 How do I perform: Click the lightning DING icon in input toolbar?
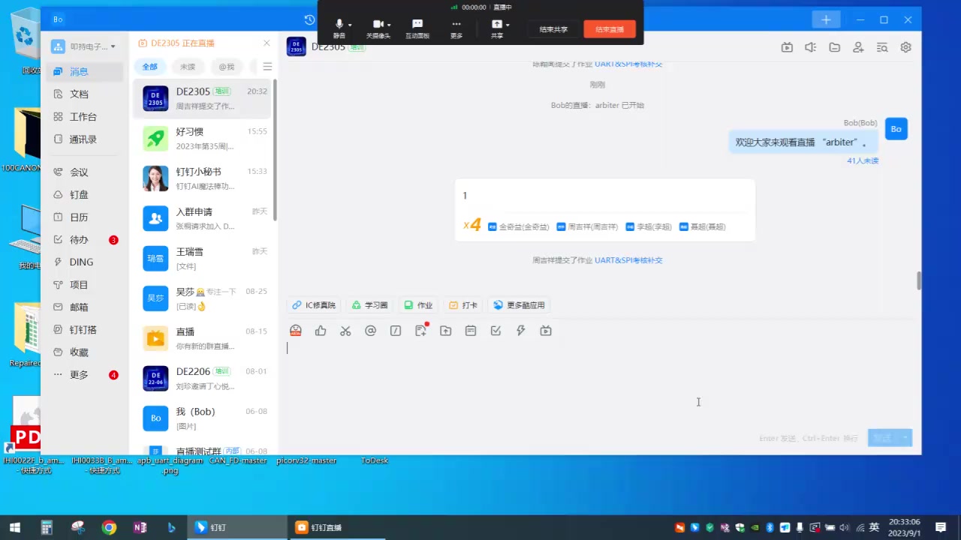(x=521, y=331)
